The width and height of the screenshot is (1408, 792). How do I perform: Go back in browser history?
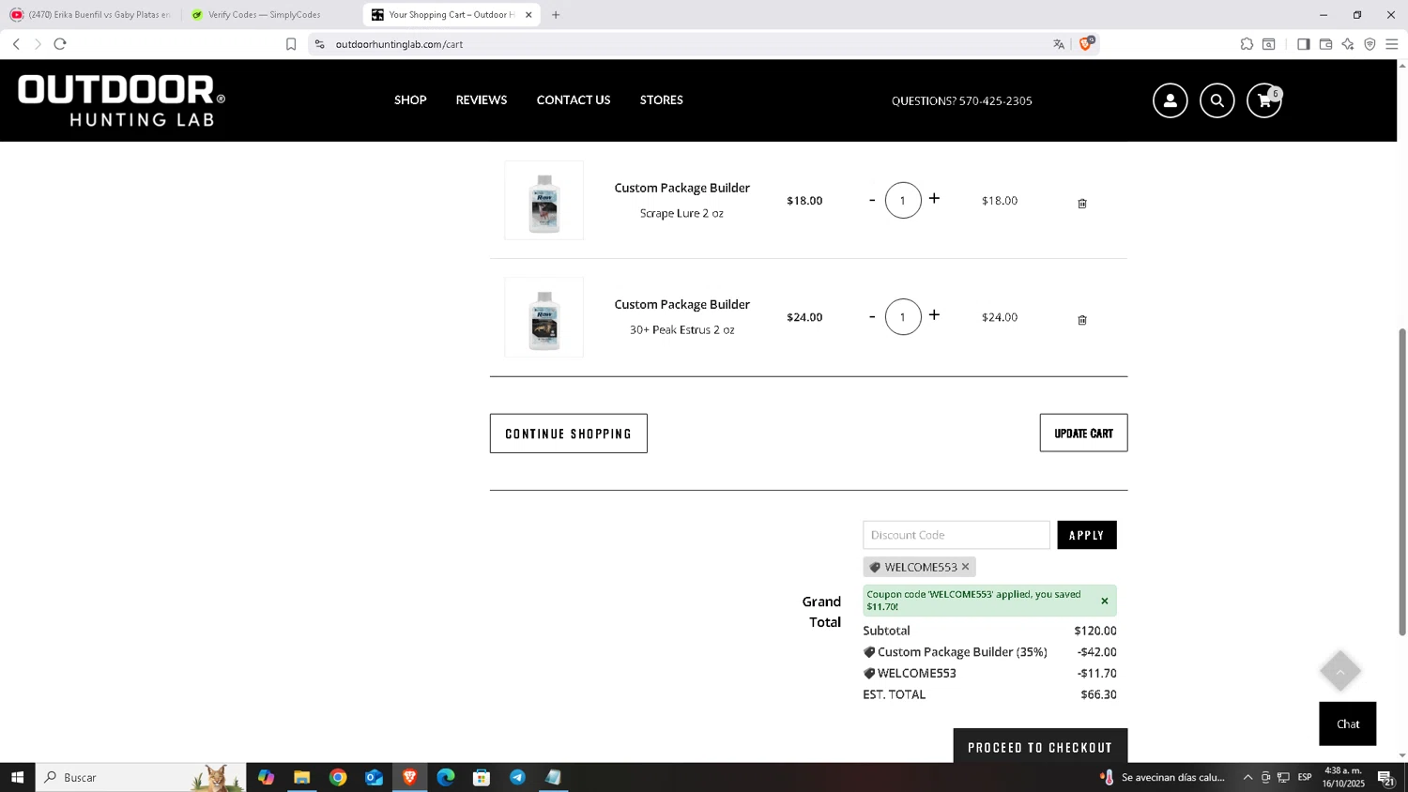16,44
